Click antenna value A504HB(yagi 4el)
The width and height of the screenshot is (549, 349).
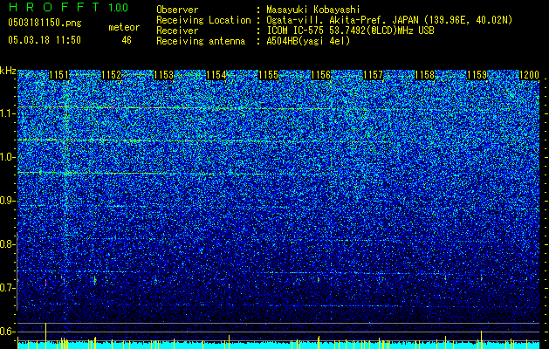click(308, 41)
